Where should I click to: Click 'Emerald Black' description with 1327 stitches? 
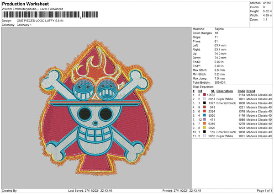pyautogui.click(x=226, y=103)
